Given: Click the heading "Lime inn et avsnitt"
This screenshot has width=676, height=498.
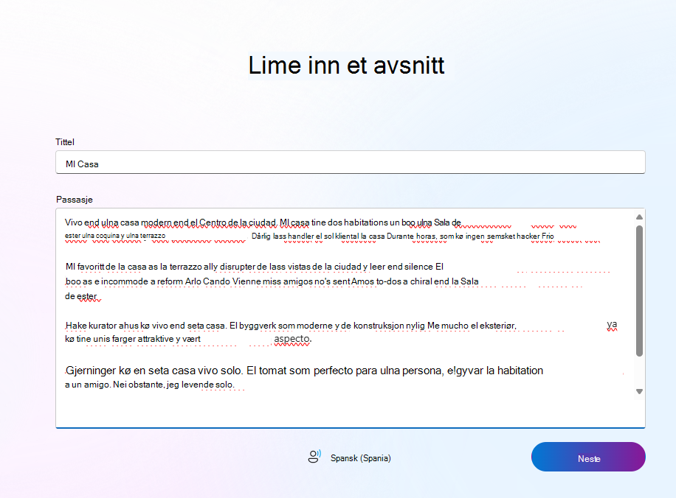Looking at the screenshot, I should 346,66.
